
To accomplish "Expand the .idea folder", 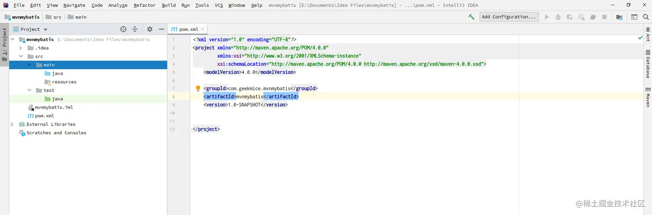I will click(x=21, y=48).
